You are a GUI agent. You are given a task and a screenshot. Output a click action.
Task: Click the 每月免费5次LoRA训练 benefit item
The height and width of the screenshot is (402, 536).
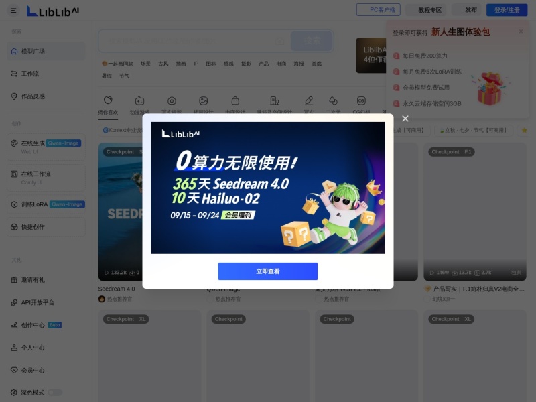[427, 72]
